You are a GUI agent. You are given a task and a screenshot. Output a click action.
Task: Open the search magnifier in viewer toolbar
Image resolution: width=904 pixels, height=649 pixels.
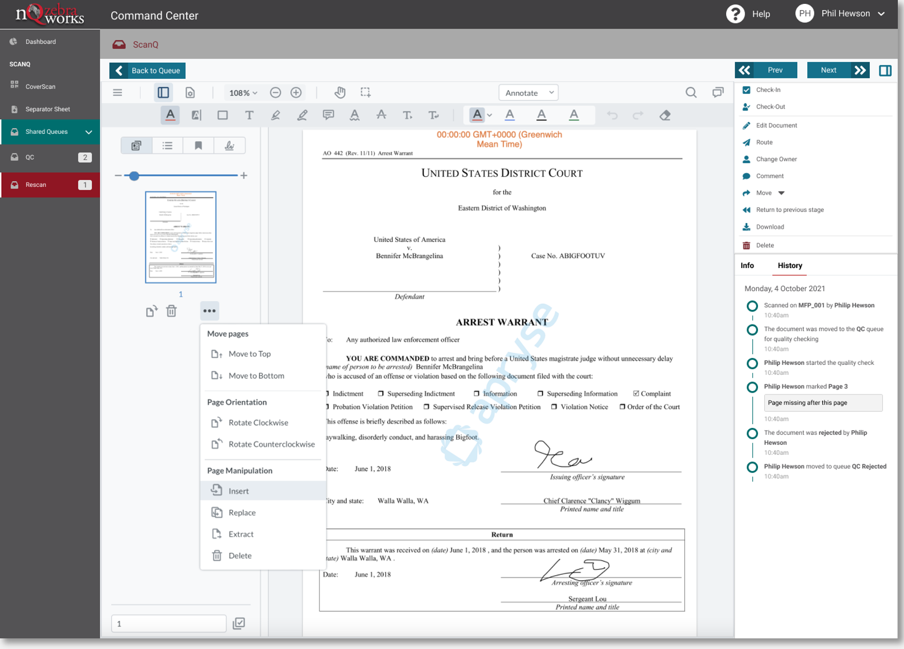click(x=691, y=93)
